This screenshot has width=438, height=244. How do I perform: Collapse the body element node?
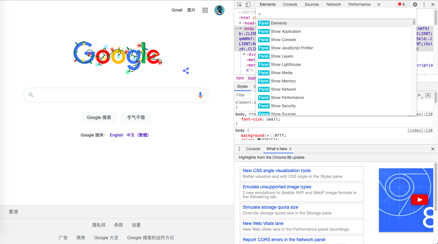point(241,29)
